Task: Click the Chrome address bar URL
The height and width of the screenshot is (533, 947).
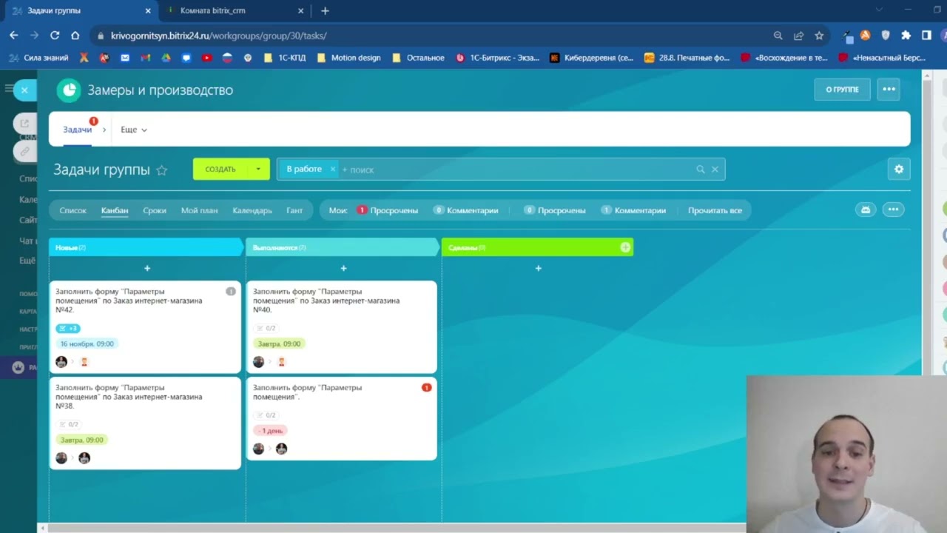Action: tap(219, 36)
